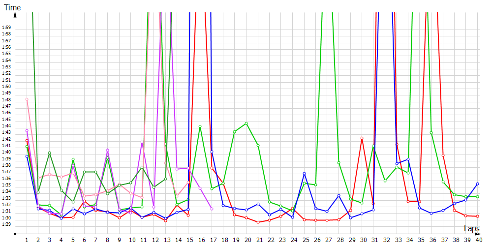Screen dimensions: 492x246
Task: Click the 'Laps' x-axis title
Action: coord(471,229)
